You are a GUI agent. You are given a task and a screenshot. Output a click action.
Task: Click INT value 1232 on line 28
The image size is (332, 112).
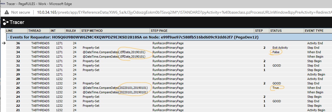(59, 79)
